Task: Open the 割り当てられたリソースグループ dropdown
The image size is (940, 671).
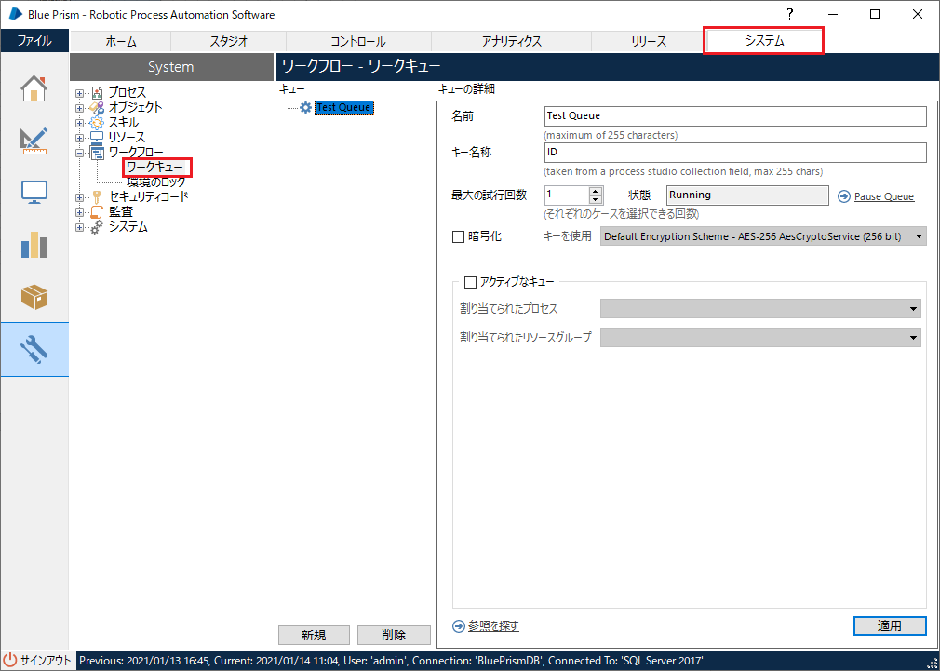Action: click(x=760, y=338)
